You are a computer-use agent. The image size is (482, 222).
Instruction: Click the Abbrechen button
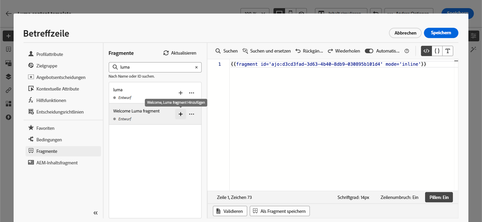(x=405, y=33)
